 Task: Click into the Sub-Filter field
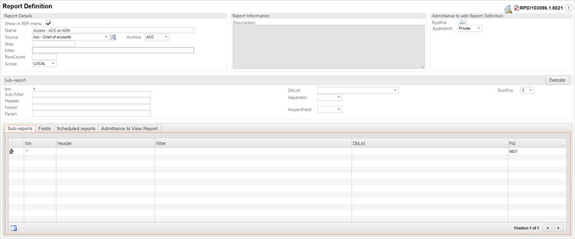coord(92,94)
